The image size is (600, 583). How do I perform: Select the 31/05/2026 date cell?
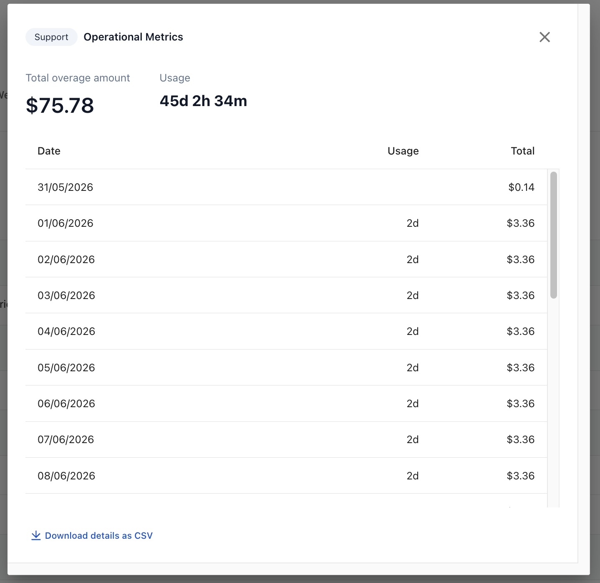pyautogui.click(x=66, y=187)
